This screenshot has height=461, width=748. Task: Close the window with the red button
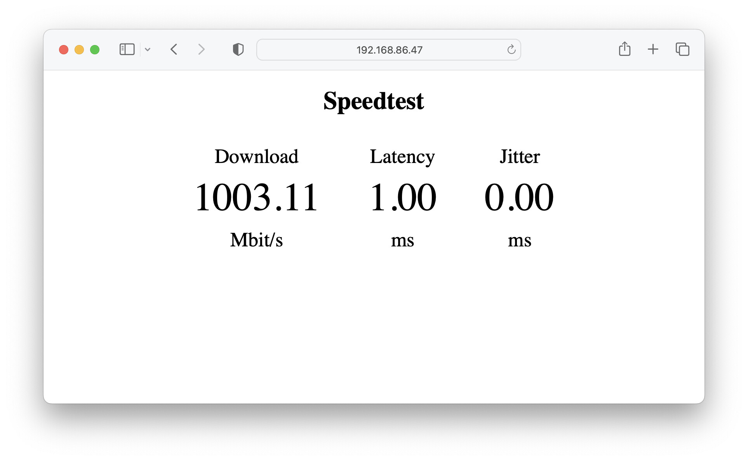coord(64,50)
